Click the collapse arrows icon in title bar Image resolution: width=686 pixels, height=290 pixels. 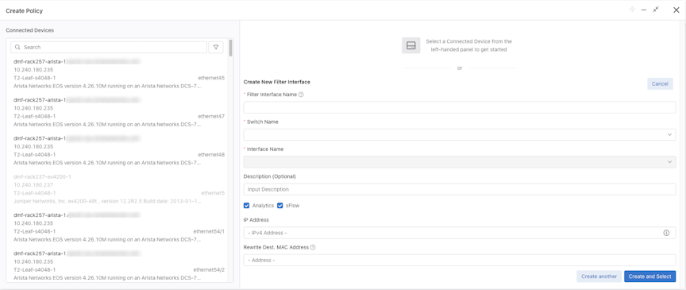click(655, 10)
